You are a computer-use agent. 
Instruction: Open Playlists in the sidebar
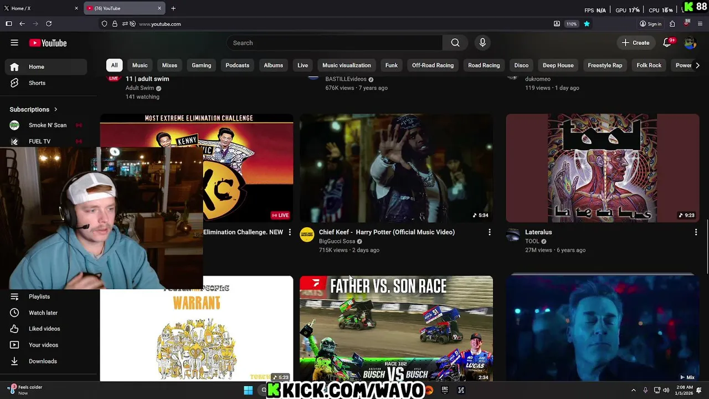point(47,296)
